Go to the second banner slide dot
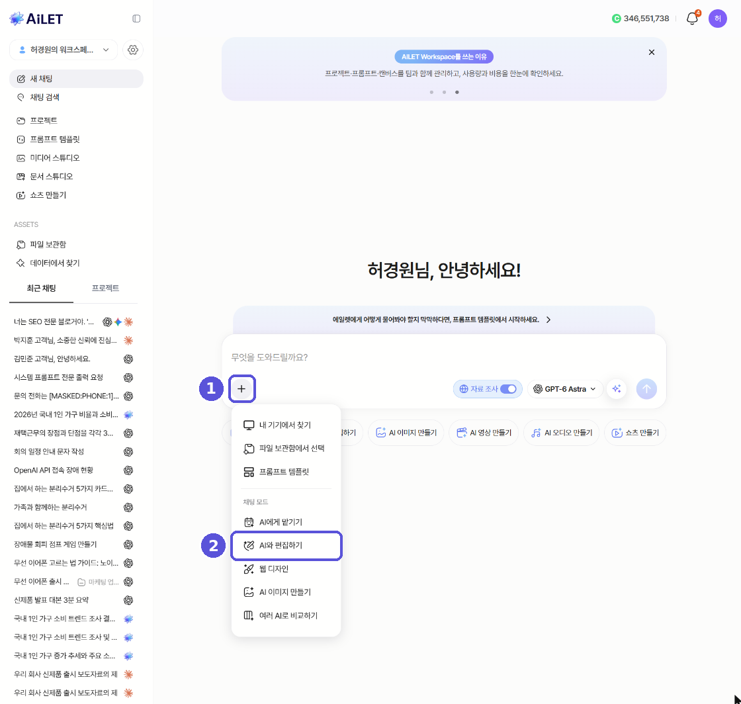 (x=444, y=92)
